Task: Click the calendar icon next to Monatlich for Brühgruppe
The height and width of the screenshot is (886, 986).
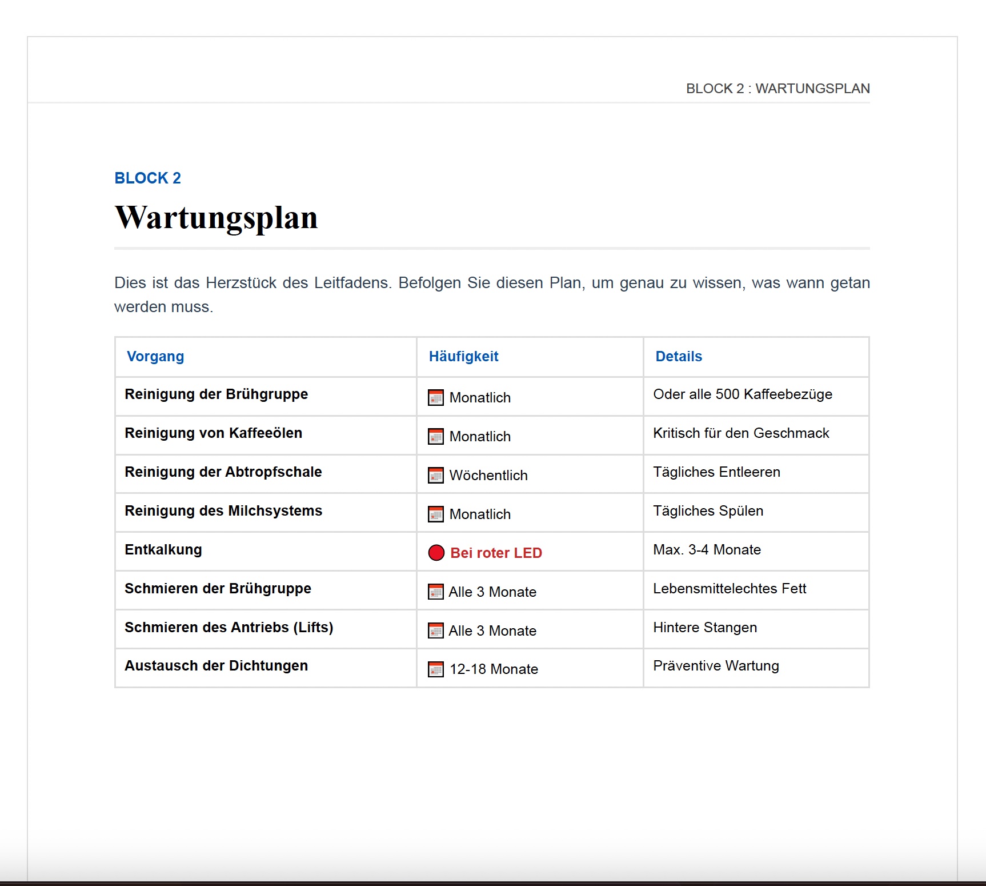Action: tap(435, 397)
